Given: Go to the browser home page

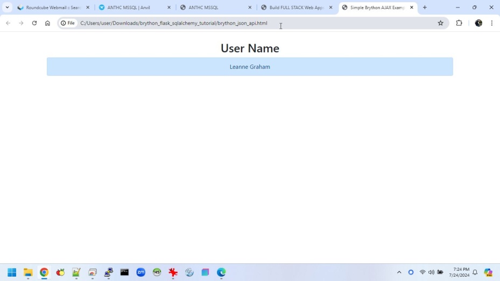Looking at the screenshot, I should point(47,23).
